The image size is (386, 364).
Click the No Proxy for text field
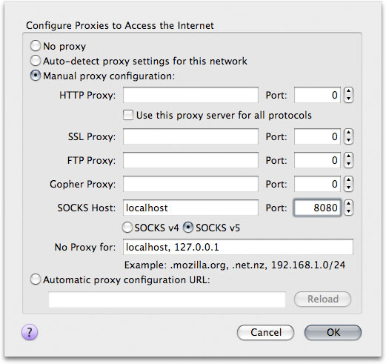click(238, 247)
